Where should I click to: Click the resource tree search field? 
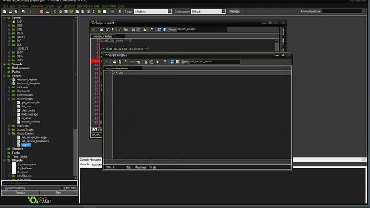(x=39, y=183)
